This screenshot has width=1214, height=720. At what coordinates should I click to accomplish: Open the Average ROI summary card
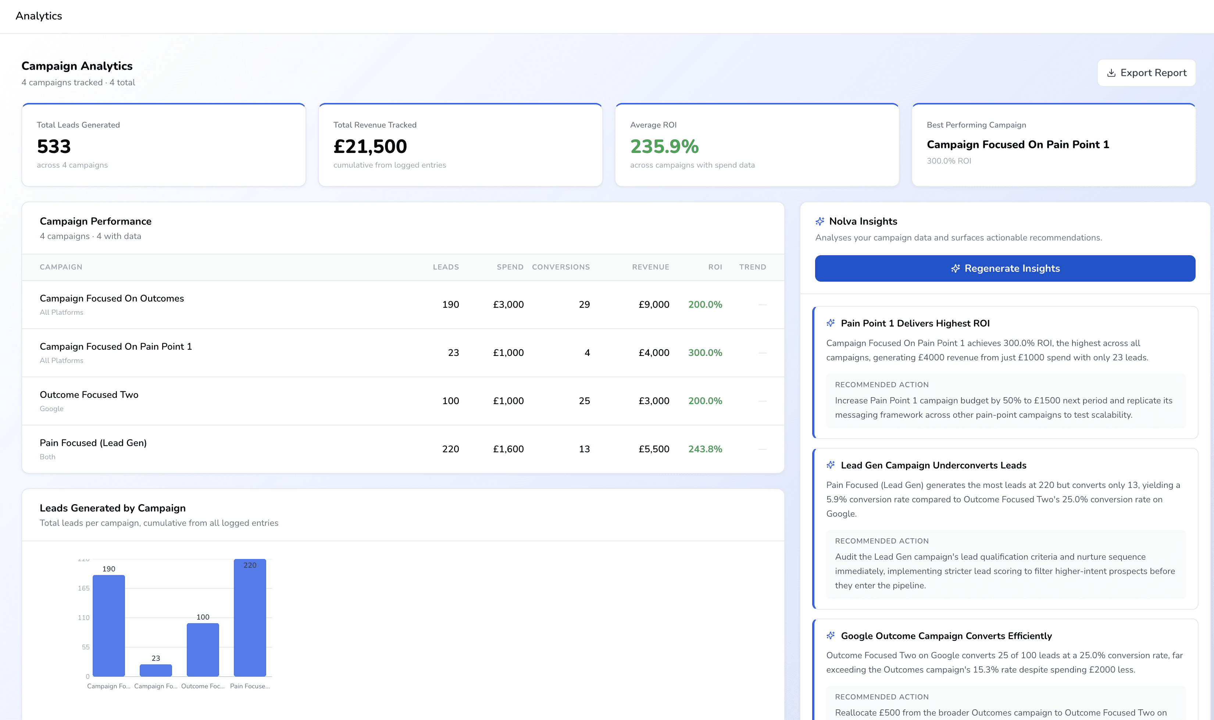pyautogui.click(x=756, y=145)
